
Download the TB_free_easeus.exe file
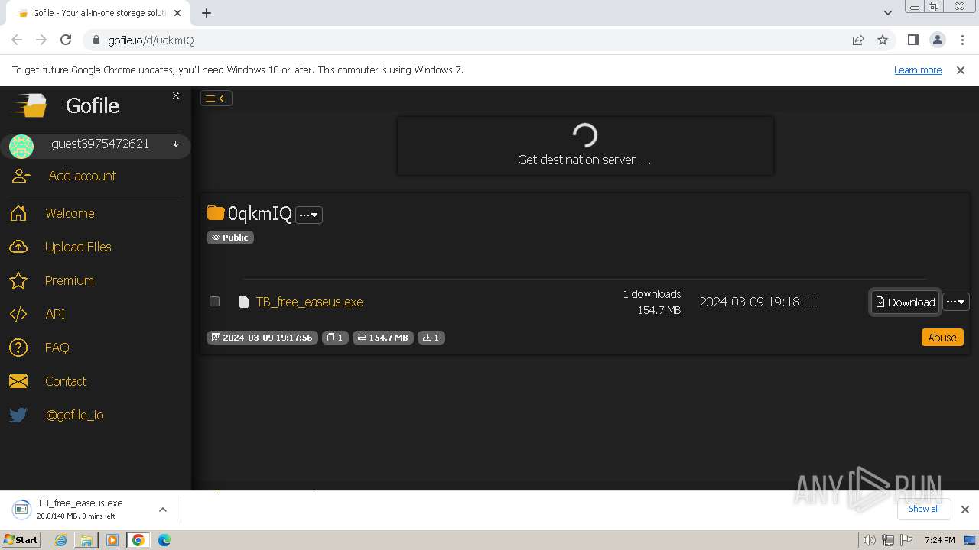(x=906, y=302)
